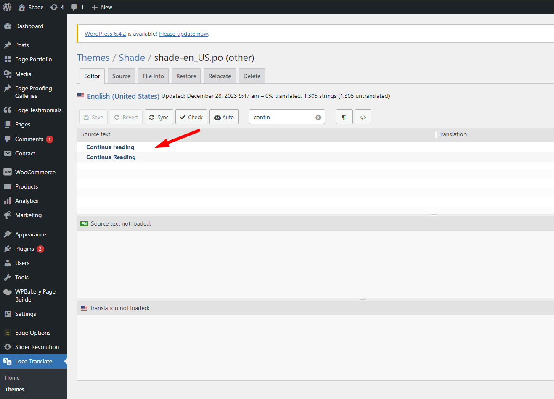Go to Themes breadcrumb link
Image resolution: width=554 pixels, height=399 pixels.
pyautogui.click(x=93, y=58)
